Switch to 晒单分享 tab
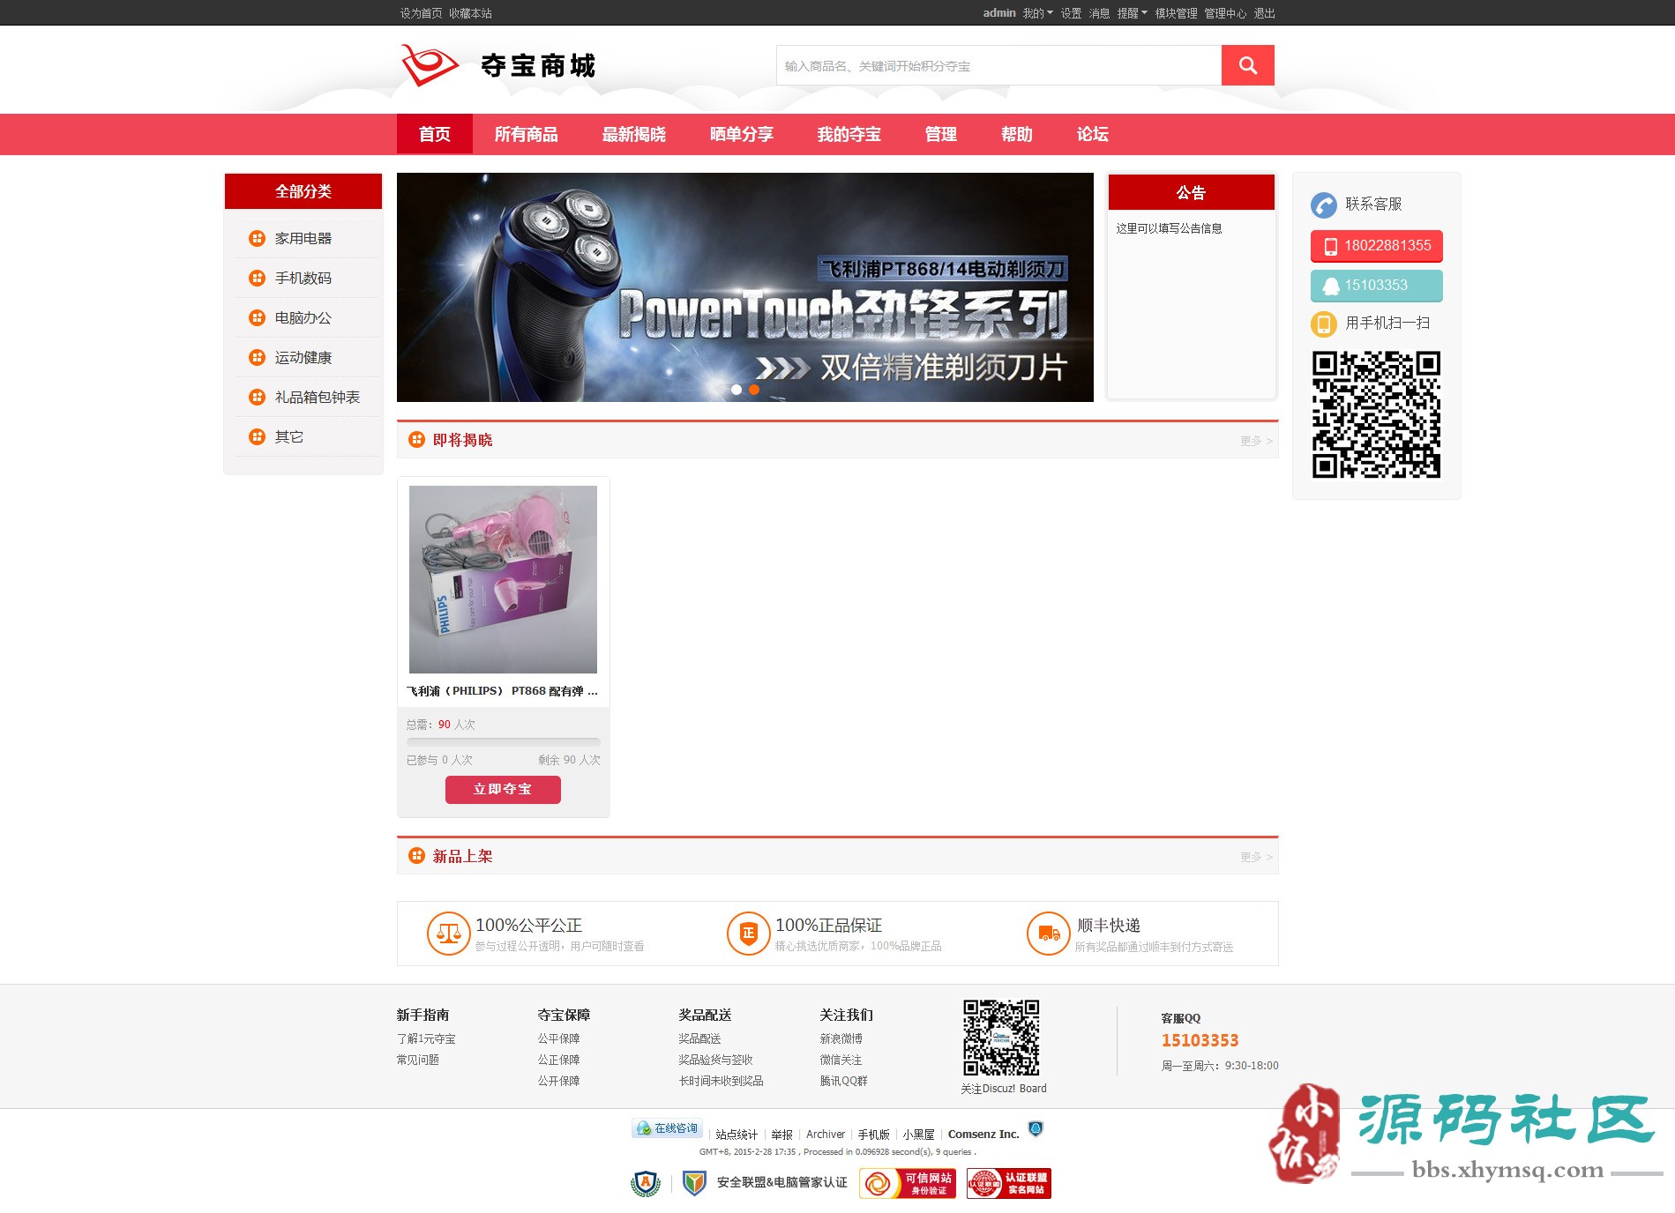Viewport: 1675px width, 1213px height. pos(741,134)
